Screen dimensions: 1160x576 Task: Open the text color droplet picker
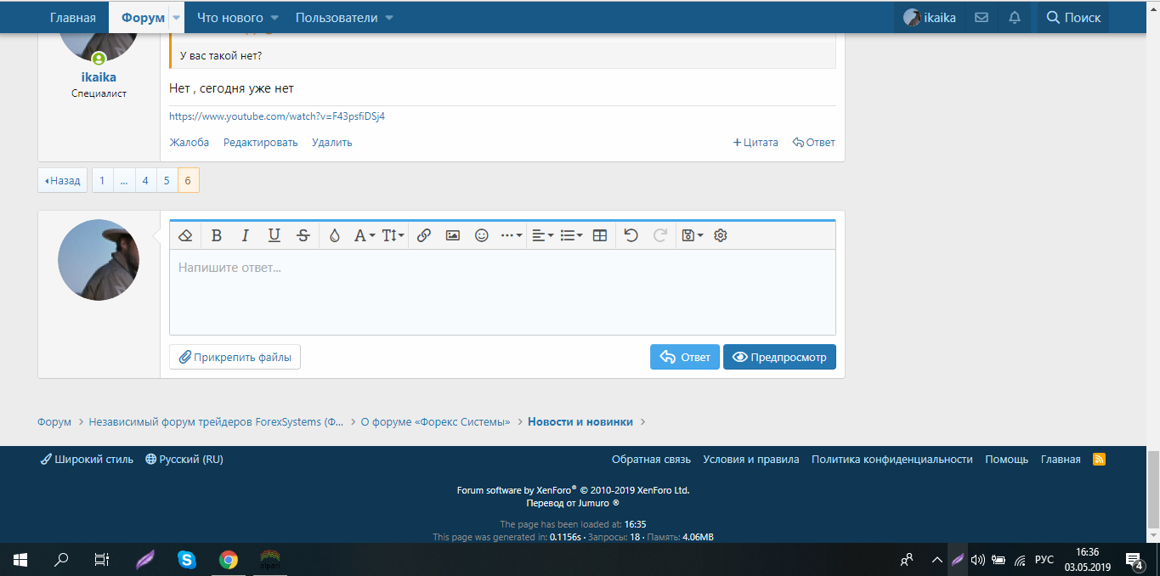[x=334, y=235]
